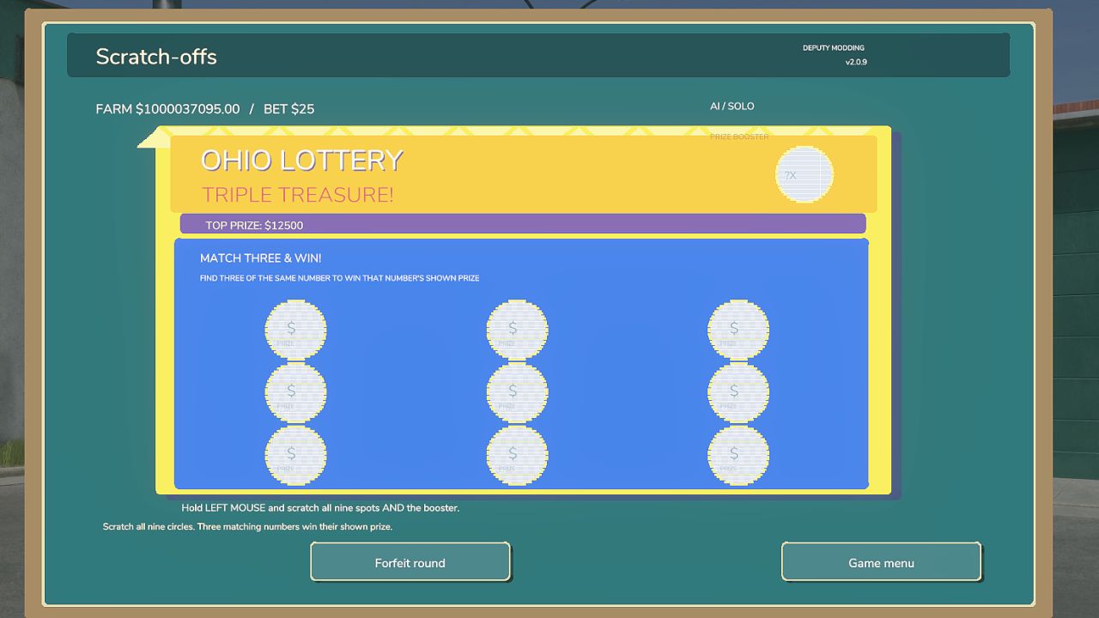Scratch the top-left prize circle
The width and height of the screenshot is (1099, 618).
[x=295, y=330]
